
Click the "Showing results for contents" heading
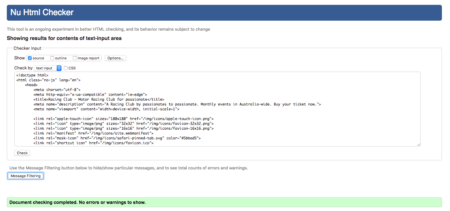tap(64, 38)
